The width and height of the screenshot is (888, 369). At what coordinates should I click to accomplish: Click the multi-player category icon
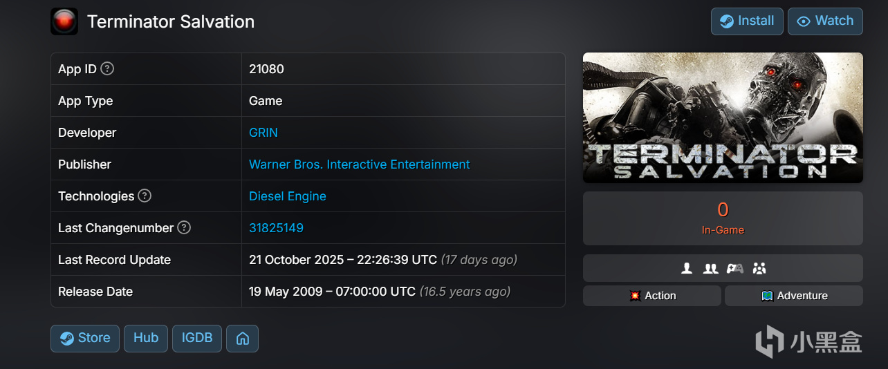(710, 268)
